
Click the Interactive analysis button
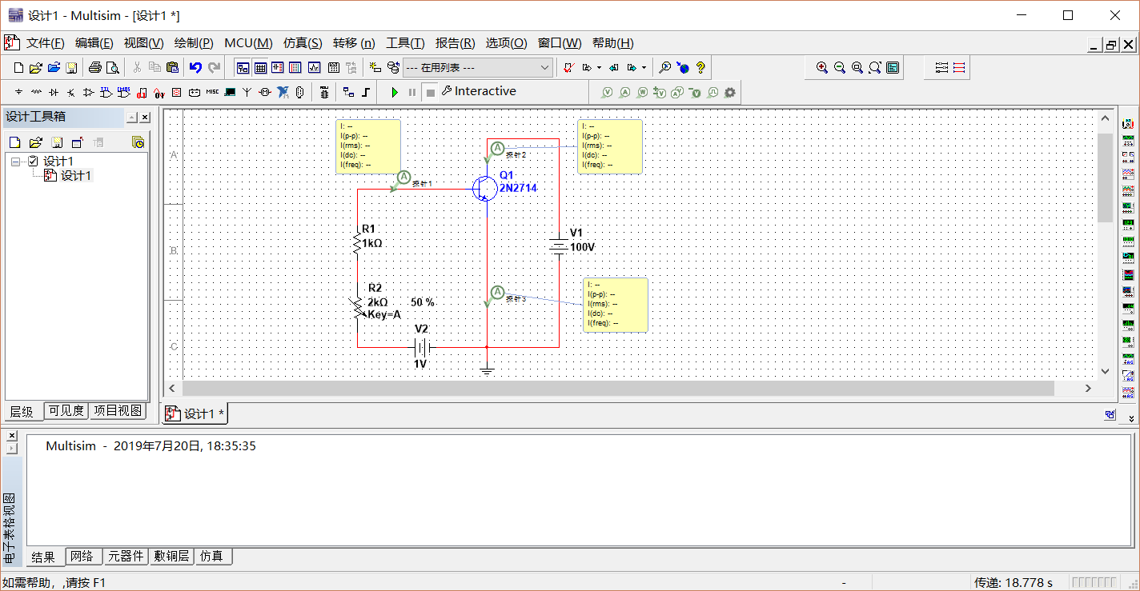tap(479, 91)
